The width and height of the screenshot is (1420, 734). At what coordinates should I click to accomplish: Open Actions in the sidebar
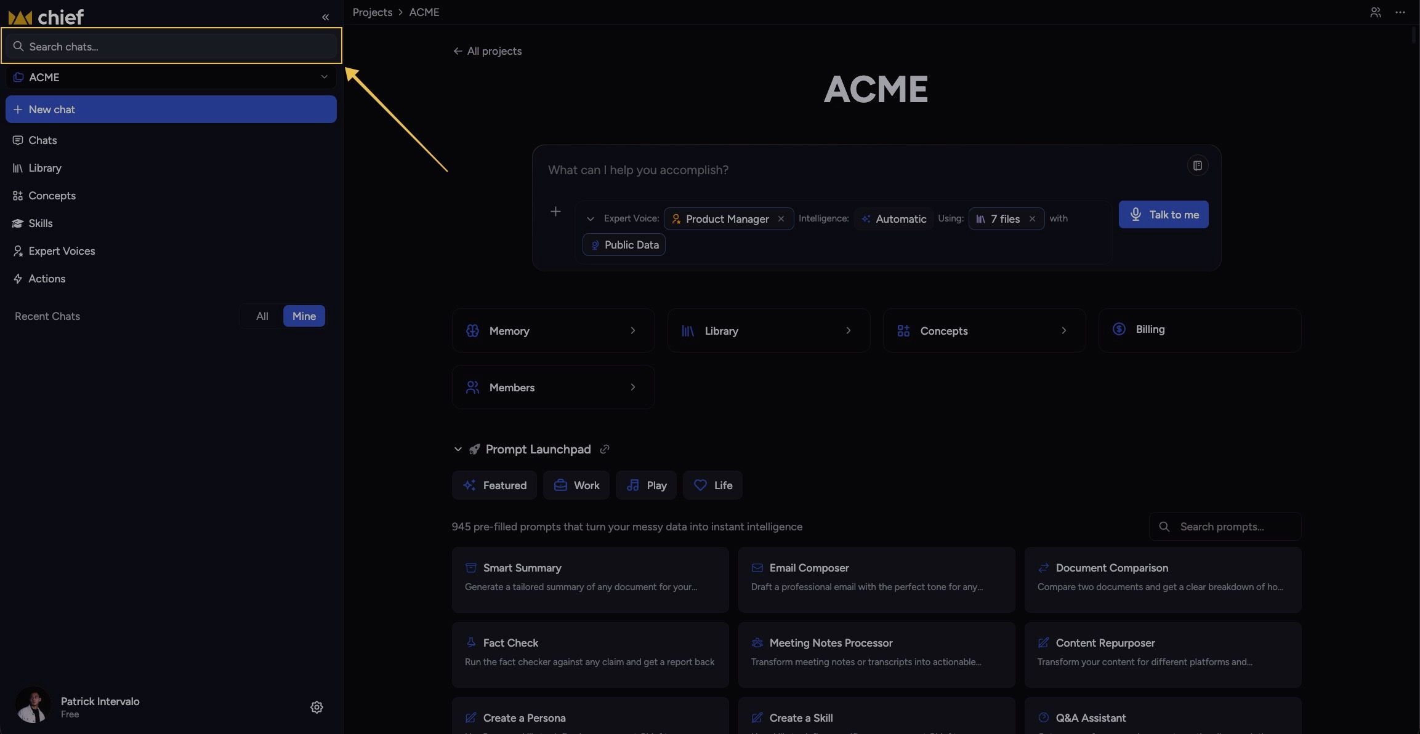pos(171,279)
